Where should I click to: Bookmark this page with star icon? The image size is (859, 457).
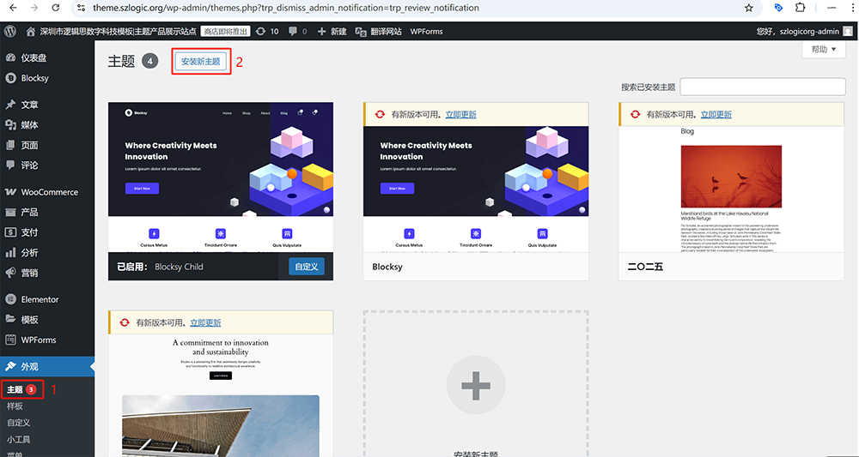tap(748, 8)
